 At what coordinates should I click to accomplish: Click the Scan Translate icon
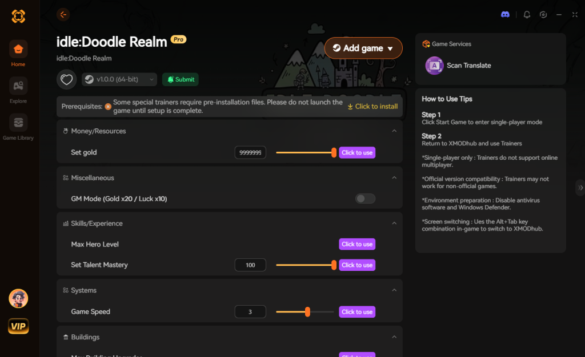tap(434, 66)
